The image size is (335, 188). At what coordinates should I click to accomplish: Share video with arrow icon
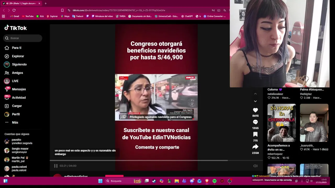coord(255,147)
